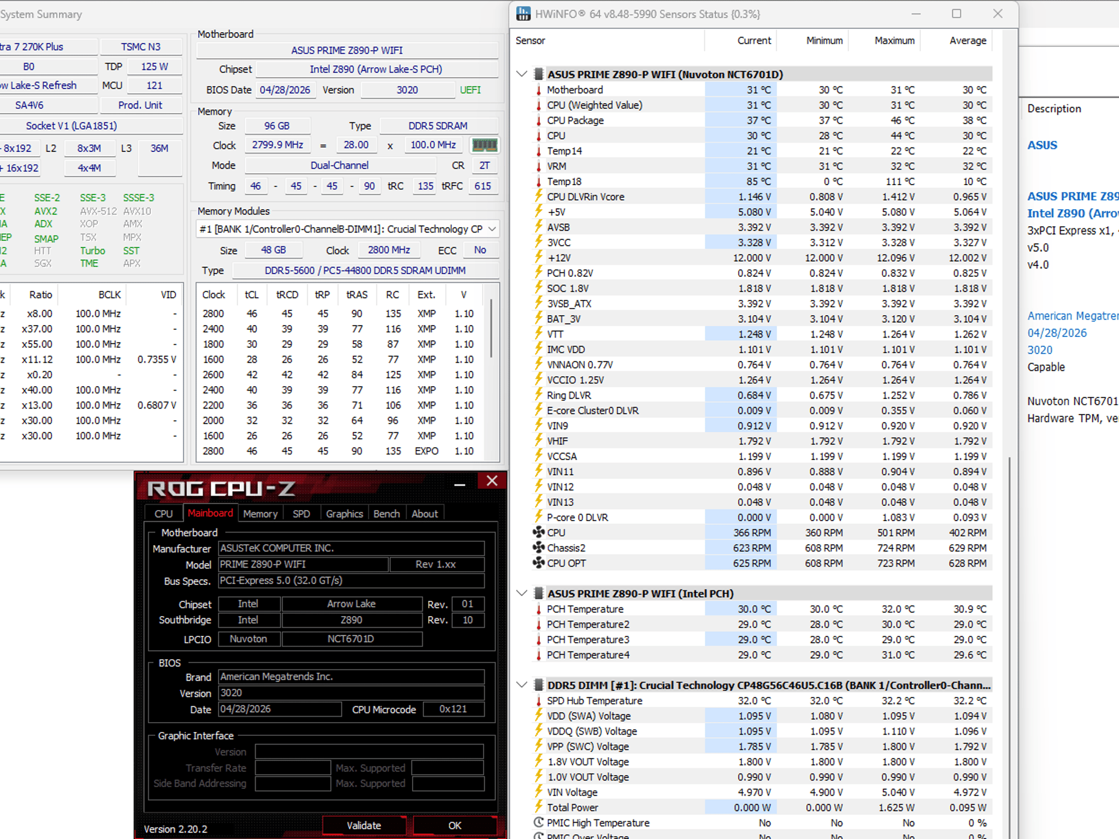This screenshot has width=1119, height=839.
Task: Click the Sensor column header
Action: [608, 40]
